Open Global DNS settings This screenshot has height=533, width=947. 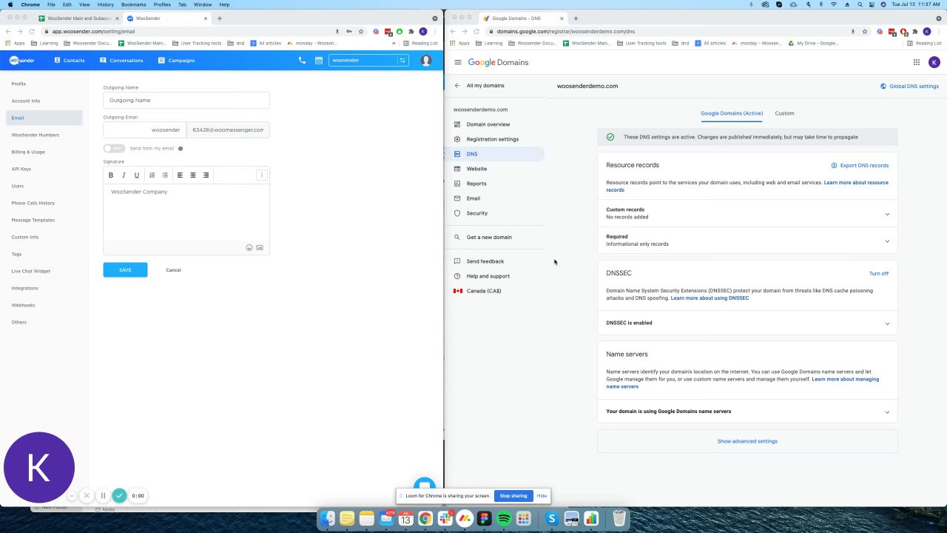[909, 87]
